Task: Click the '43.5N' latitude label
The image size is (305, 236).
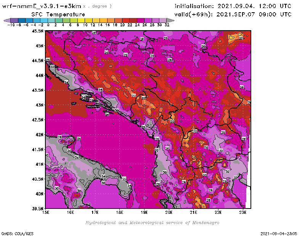Action: [37, 90]
